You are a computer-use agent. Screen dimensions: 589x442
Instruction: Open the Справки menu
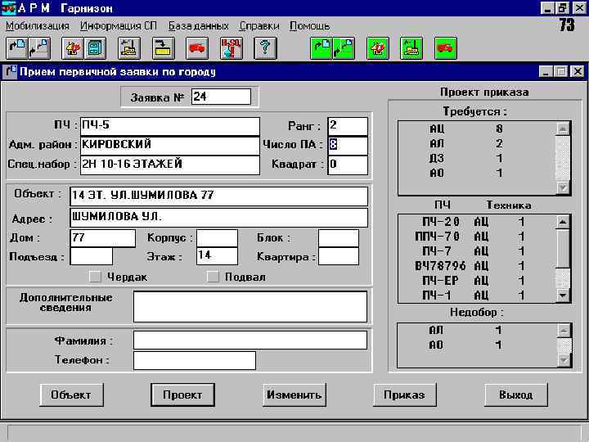259,26
